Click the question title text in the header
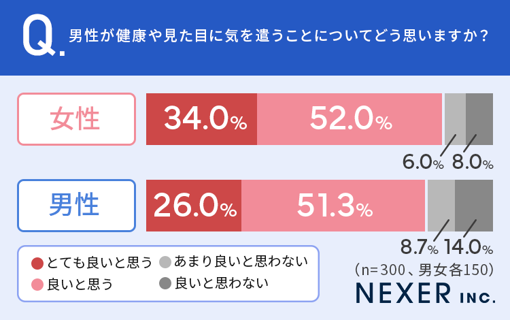Screen dimensions: 510x320 [x=279, y=35]
